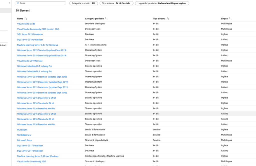This screenshot has width=256, height=166.
Task: Open the Microsoft Store link
Action: tap(24, 140)
